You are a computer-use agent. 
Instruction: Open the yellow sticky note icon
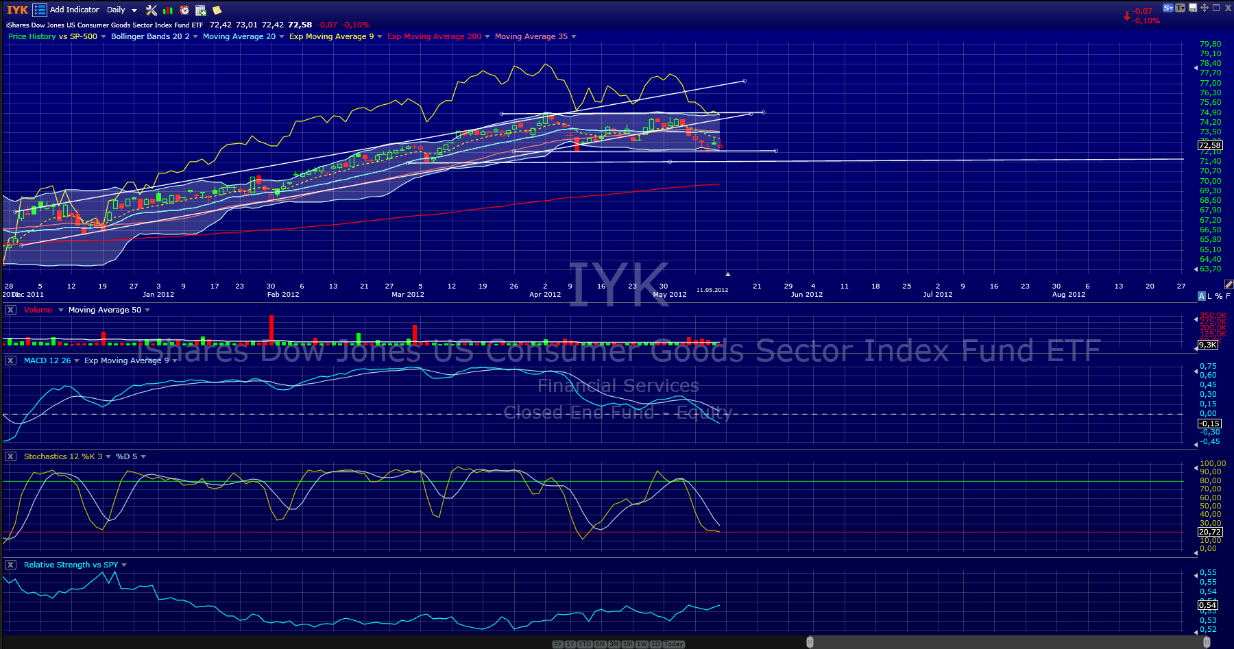click(217, 10)
